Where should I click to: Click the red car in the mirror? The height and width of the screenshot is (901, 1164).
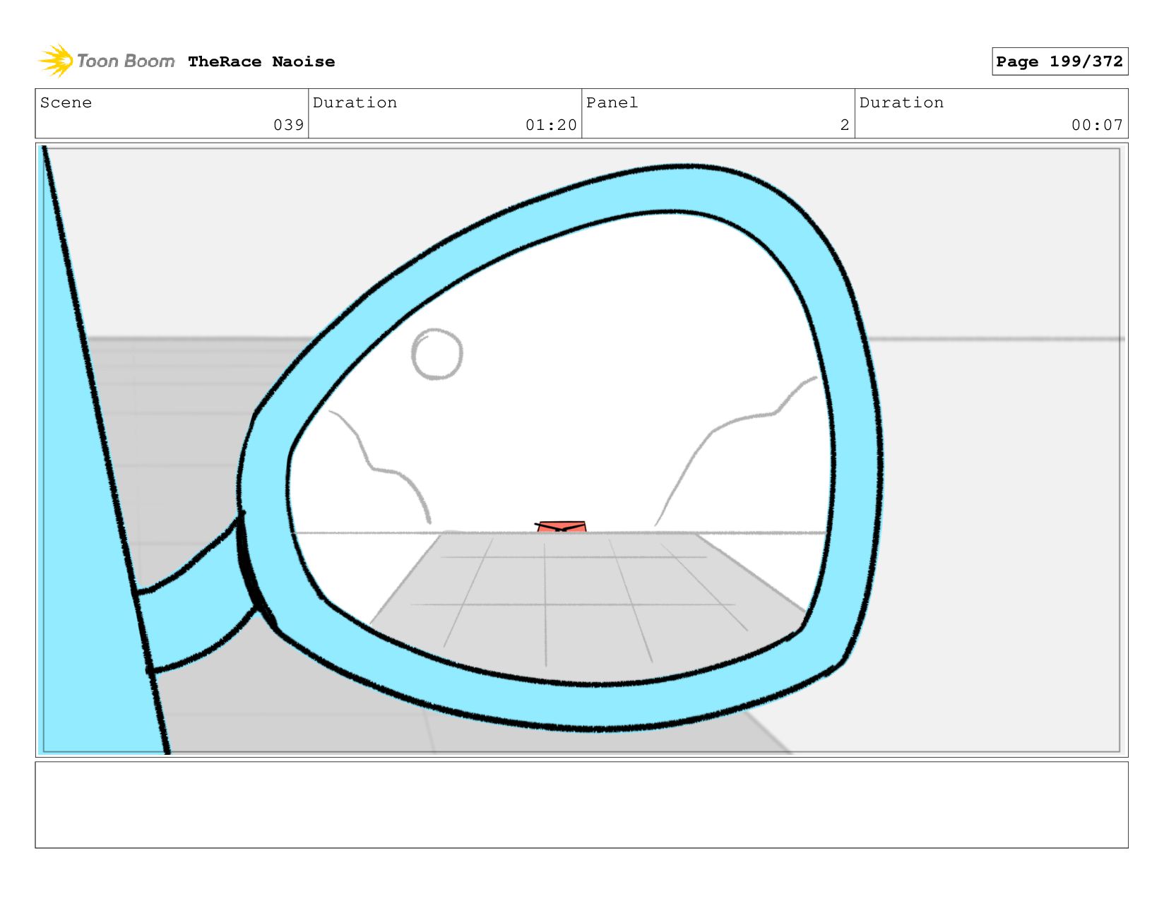pos(561,527)
